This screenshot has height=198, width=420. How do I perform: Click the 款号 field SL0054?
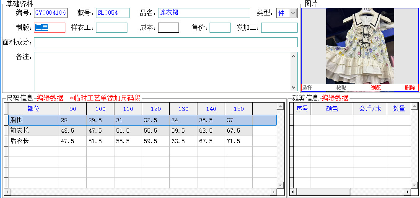tap(113, 13)
